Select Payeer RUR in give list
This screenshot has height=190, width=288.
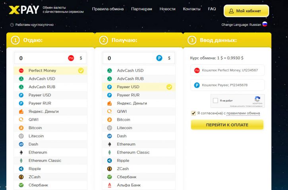point(50,103)
